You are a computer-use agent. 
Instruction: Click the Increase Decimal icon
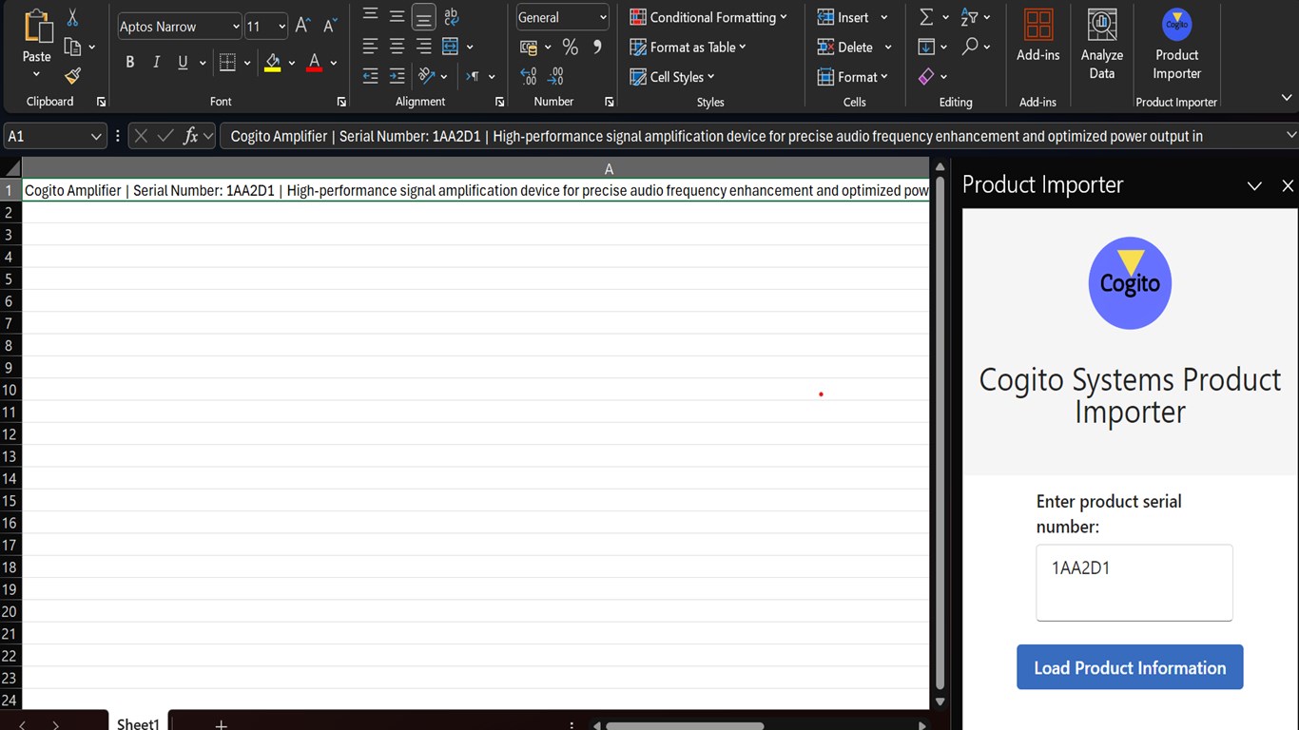529,76
